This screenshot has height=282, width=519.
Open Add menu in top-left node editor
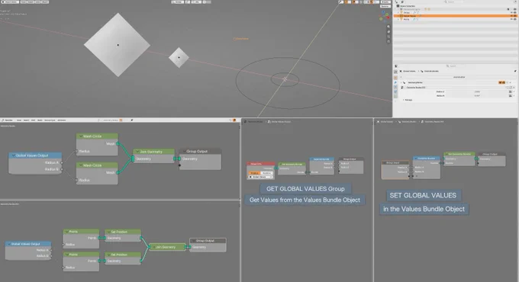(33, 120)
